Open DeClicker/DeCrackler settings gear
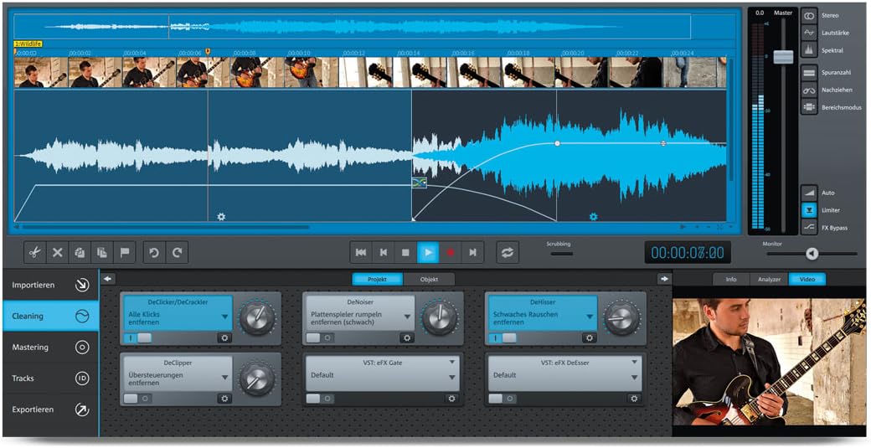 tap(224, 337)
